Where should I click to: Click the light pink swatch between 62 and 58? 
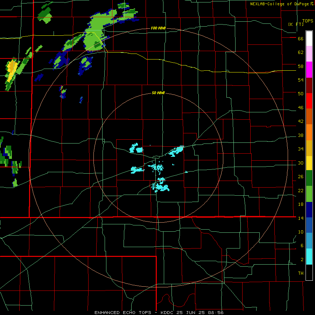[309, 54]
